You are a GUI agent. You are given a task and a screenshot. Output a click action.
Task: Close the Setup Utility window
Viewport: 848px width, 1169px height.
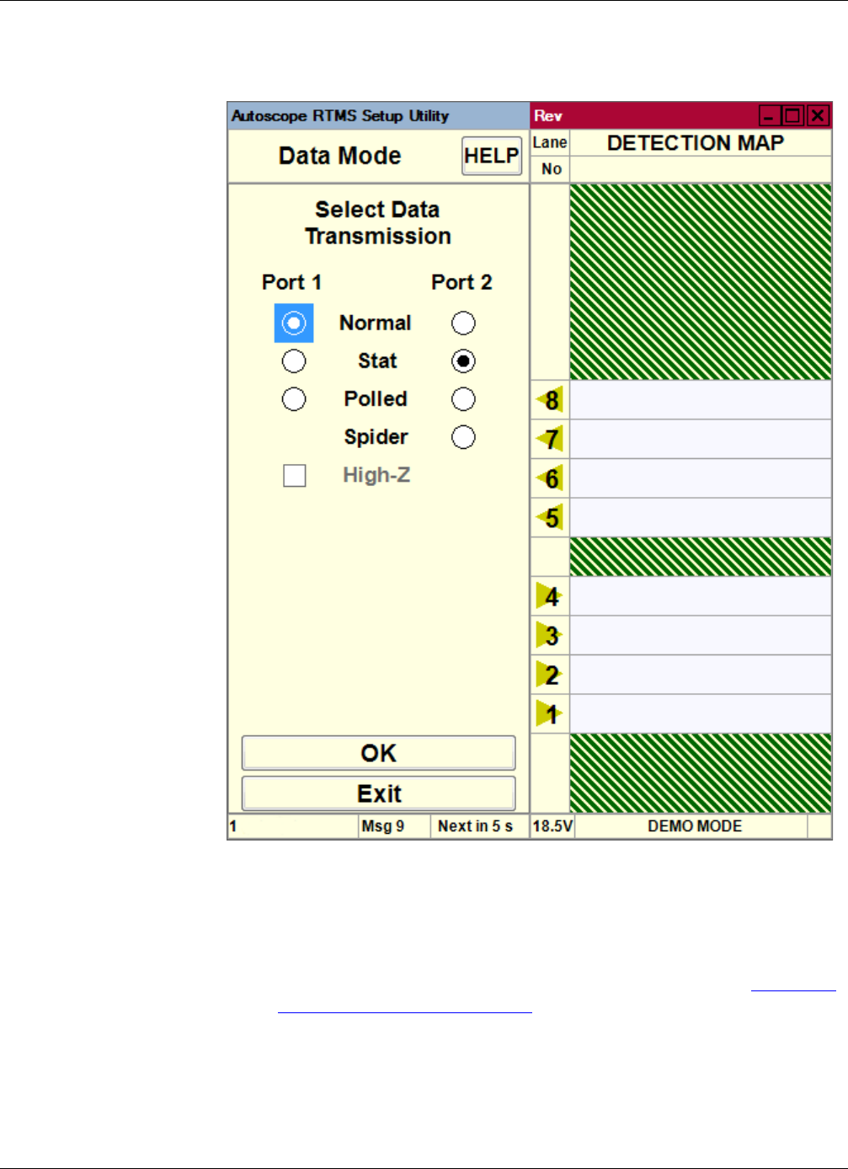tap(818, 115)
